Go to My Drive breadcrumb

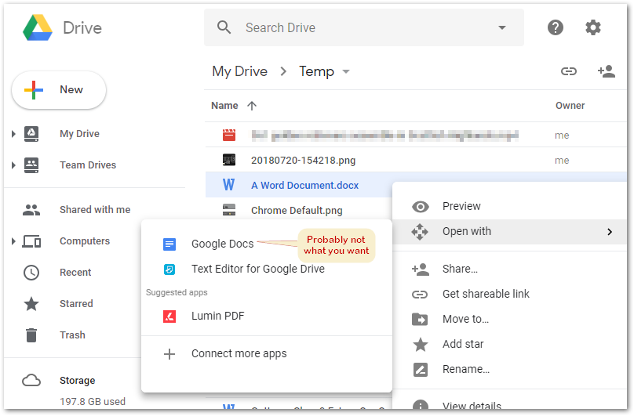pyautogui.click(x=240, y=71)
